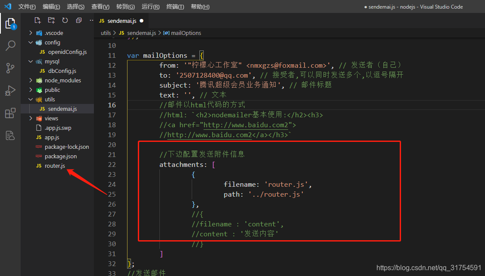
Task: Click the VS Code logo icon
Action: click(8, 6)
